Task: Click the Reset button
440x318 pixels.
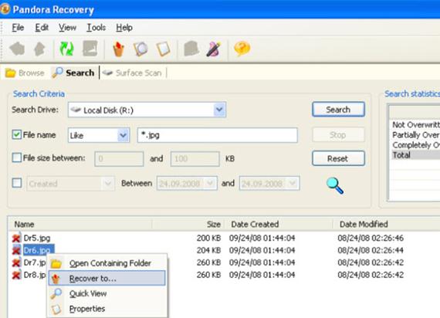Action: (338, 158)
